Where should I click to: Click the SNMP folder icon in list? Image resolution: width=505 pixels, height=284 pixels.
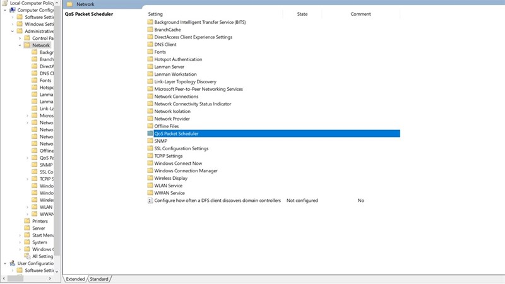pos(150,141)
